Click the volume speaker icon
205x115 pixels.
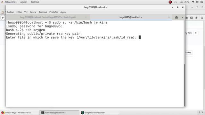point(197,2)
